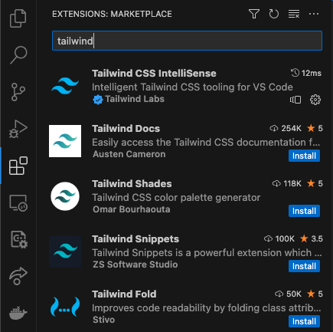Open the Explorer view in activity bar
This screenshot has height=332, width=333.
tap(18, 18)
